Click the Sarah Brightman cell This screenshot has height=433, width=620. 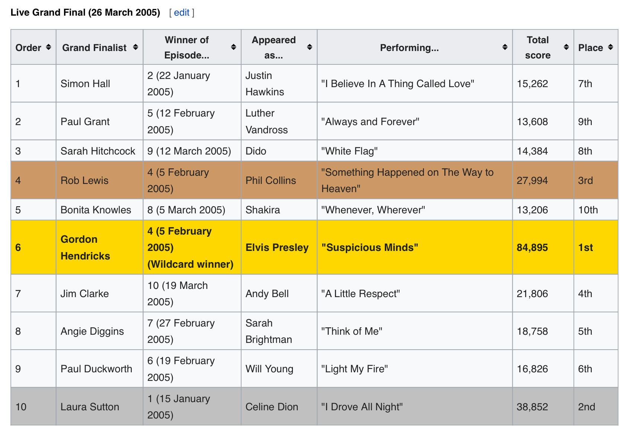pyautogui.click(x=279, y=331)
